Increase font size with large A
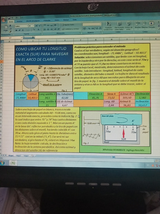Image resolution: width=160 pixels, height=214 pixels. (36, 26)
